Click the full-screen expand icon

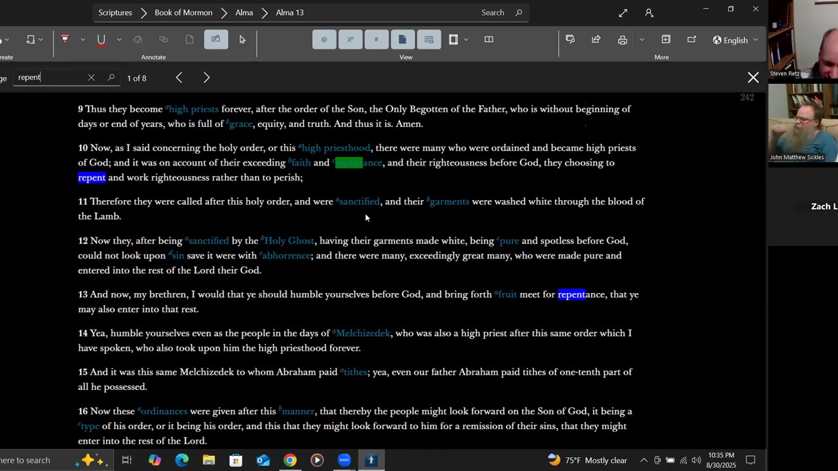click(x=623, y=12)
